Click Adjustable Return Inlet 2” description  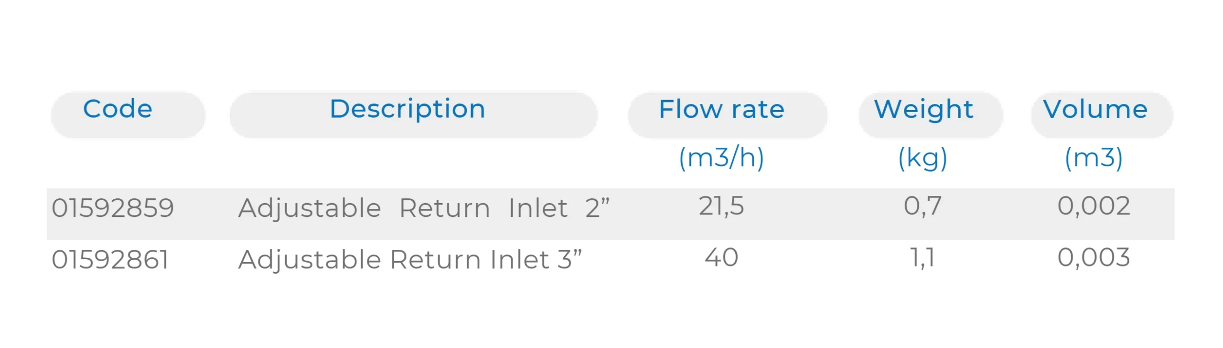[424, 208]
